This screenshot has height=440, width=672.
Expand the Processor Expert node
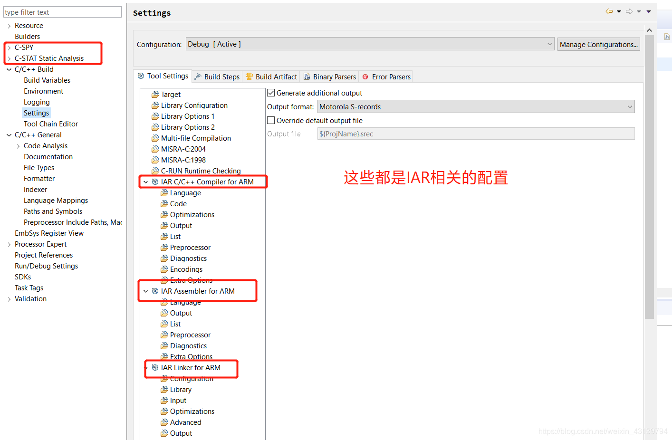[9, 244]
